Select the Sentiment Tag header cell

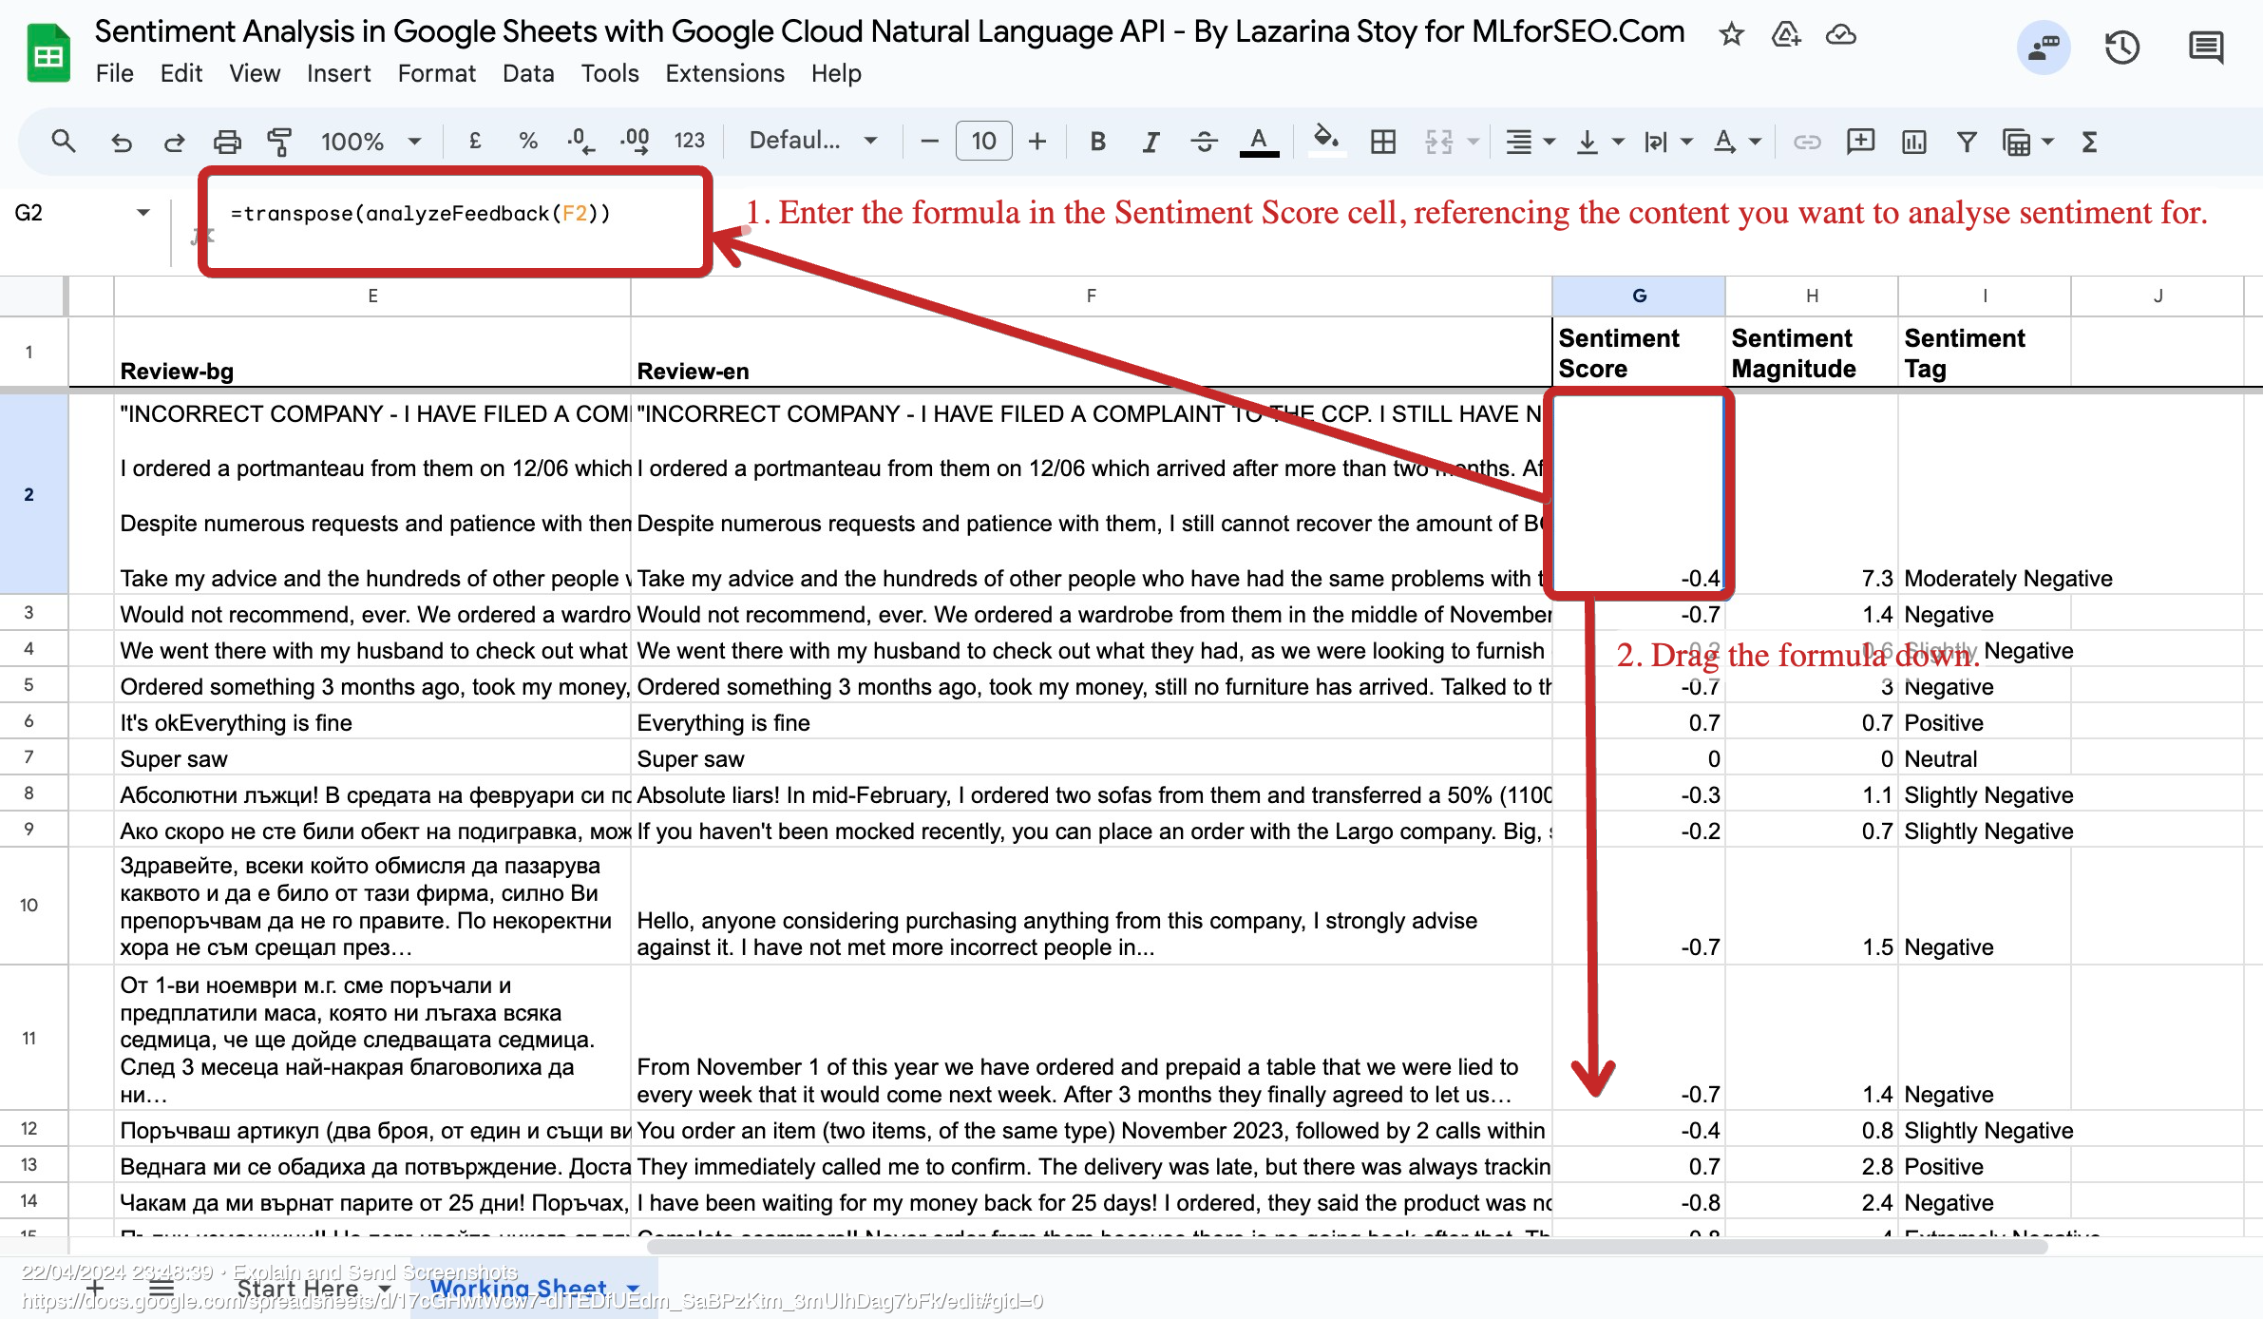click(x=1984, y=353)
